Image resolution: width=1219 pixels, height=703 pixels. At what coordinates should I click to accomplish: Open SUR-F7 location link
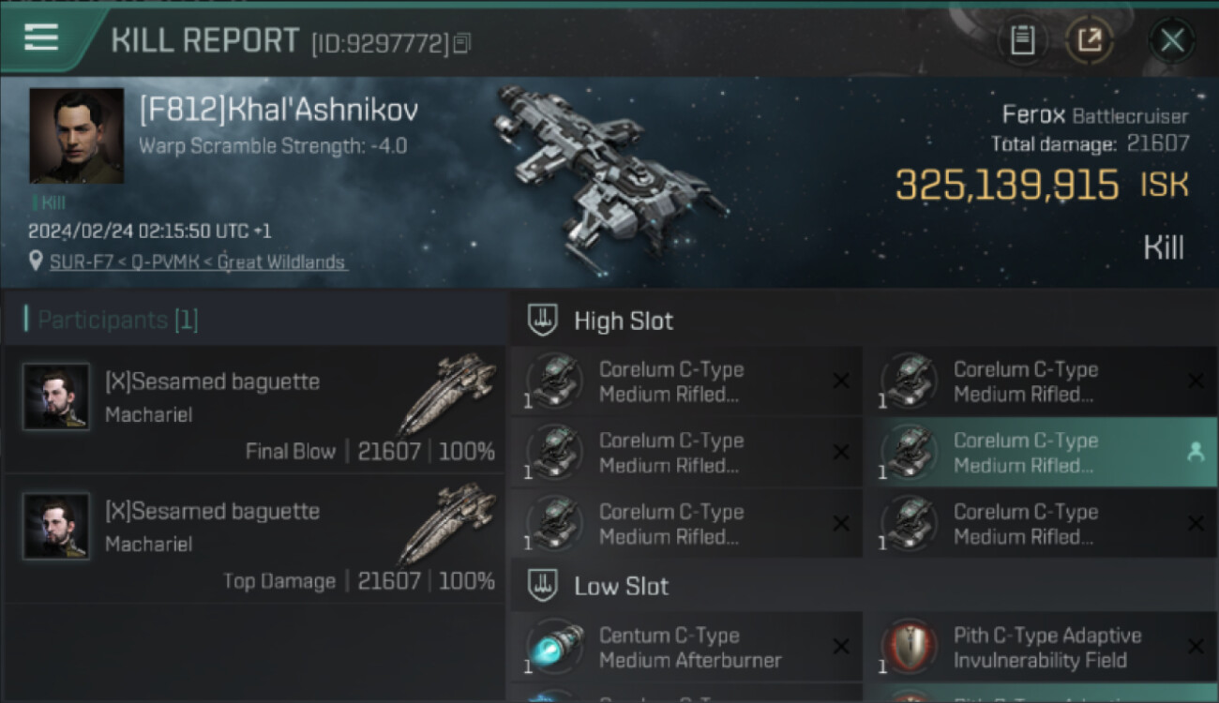click(198, 262)
